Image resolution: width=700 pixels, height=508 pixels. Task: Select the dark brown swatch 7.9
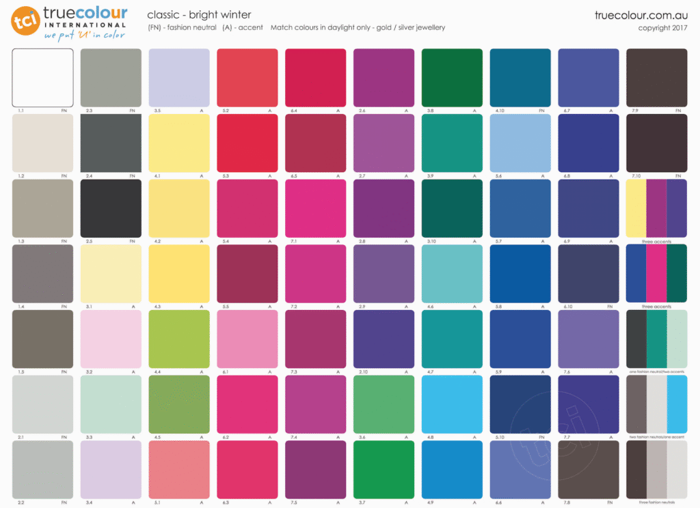[657, 77]
